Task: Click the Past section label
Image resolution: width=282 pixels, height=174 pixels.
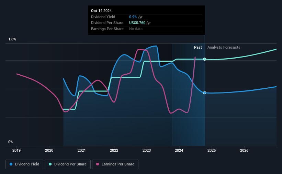Action: point(198,47)
